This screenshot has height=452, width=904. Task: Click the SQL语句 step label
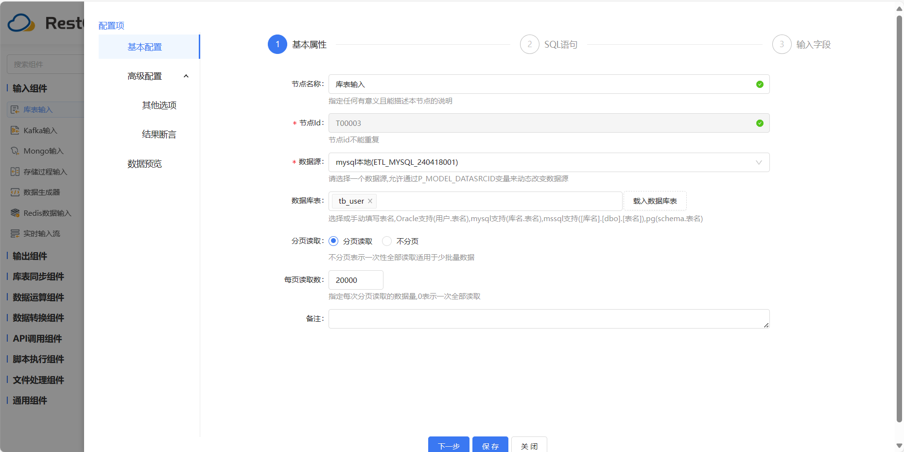(x=561, y=45)
